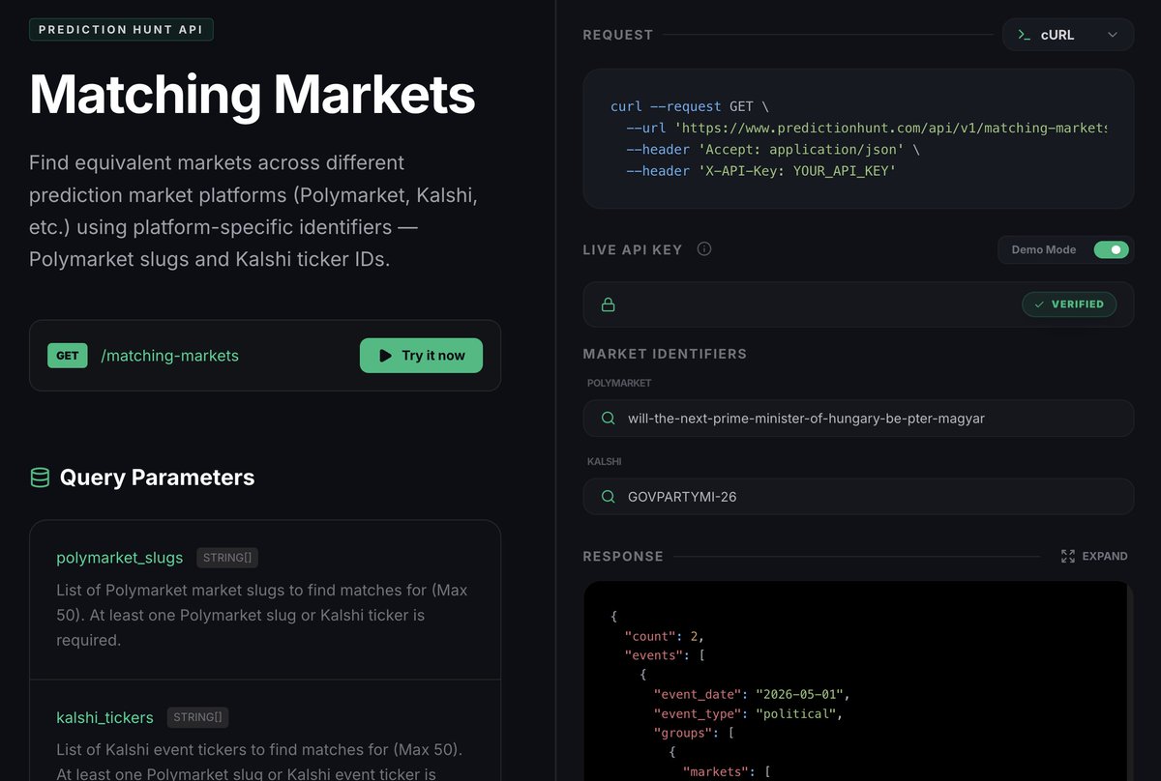This screenshot has width=1161, height=781.
Task: Click the play icon in Try it now
Action: click(x=385, y=356)
